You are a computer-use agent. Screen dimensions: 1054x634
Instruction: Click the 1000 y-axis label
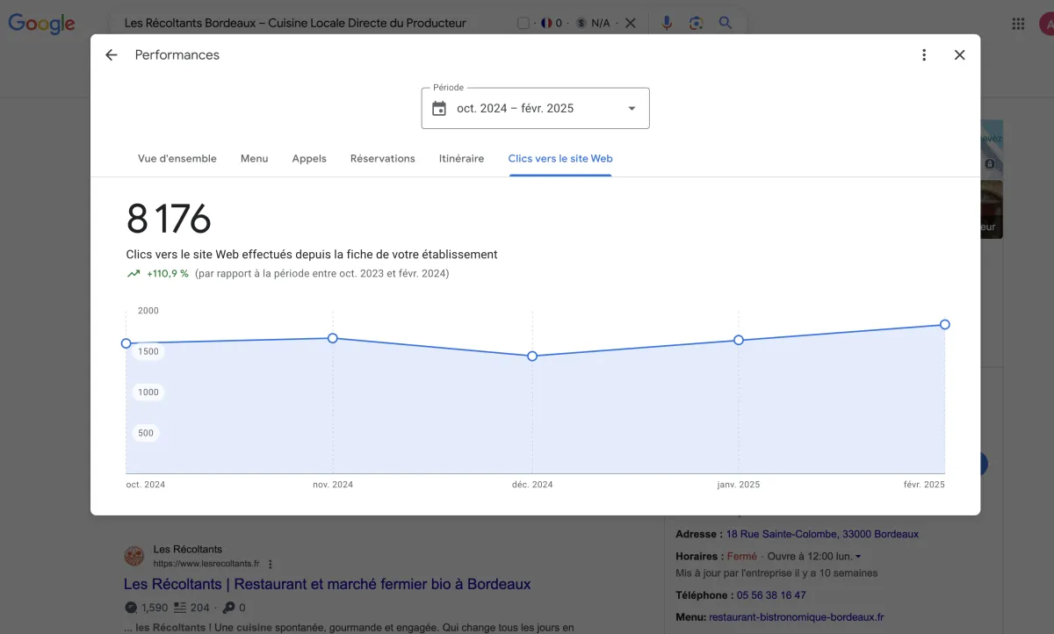[x=148, y=393]
